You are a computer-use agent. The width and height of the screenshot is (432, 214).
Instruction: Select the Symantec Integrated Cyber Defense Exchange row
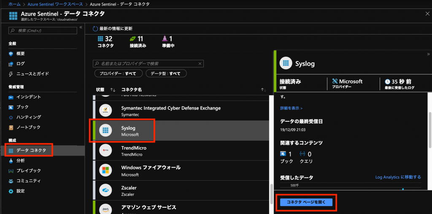click(x=181, y=110)
